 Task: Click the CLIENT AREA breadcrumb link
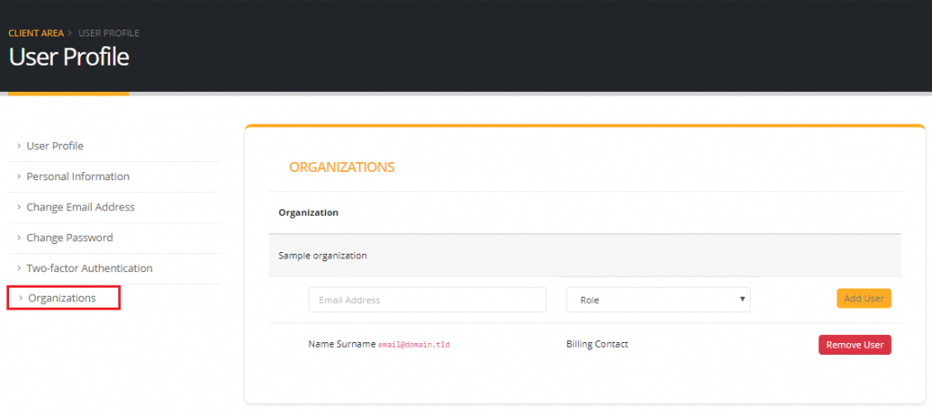pyautogui.click(x=35, y=34)
